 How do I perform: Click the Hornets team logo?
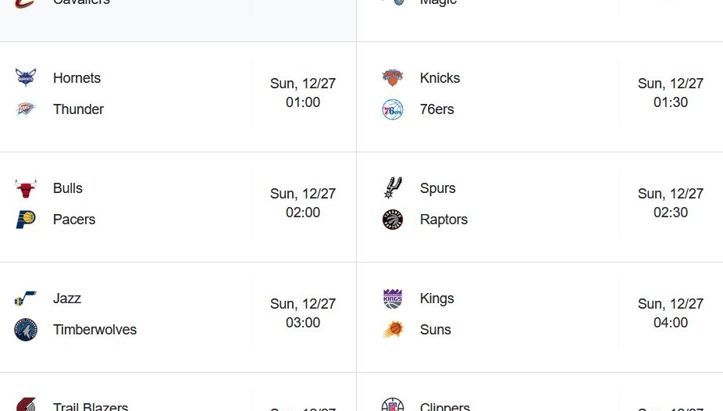[26, 78]
